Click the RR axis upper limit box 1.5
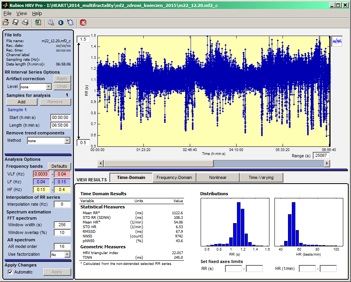 click(83, 39)
